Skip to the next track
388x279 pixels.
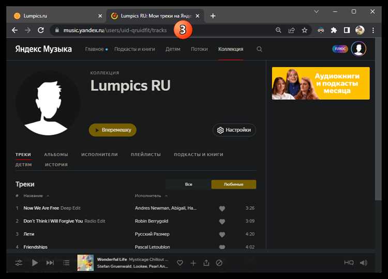click(x=50, y=263)
